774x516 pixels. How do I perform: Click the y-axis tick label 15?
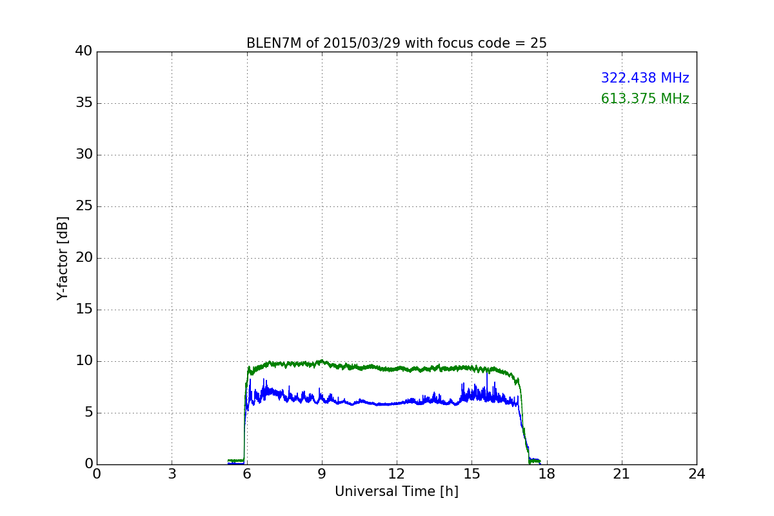click(84, 310)
